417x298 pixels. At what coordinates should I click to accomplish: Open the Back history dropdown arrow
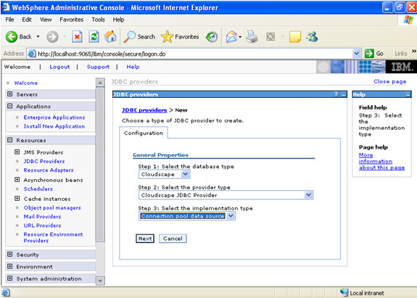click(x=38, y=37)
